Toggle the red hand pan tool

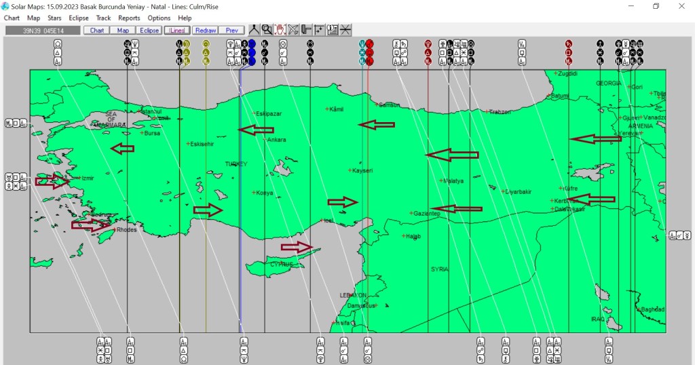click(x=280, y=30)
